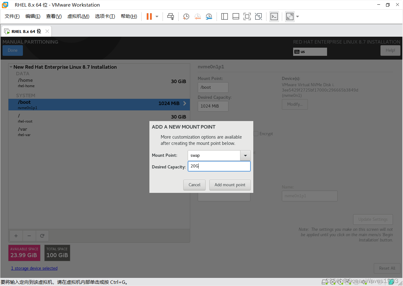403x286 pixels.
Task: Open the stretch display options arrow
Action: click(298, 16)
